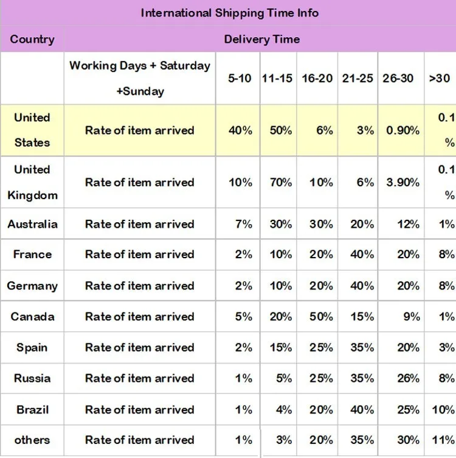
Task: Click the 11-15 days column header
Action: click(x=277, y=79)
